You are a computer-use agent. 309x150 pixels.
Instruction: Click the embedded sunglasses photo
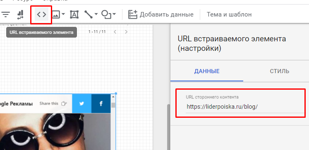tap(55, 131)
